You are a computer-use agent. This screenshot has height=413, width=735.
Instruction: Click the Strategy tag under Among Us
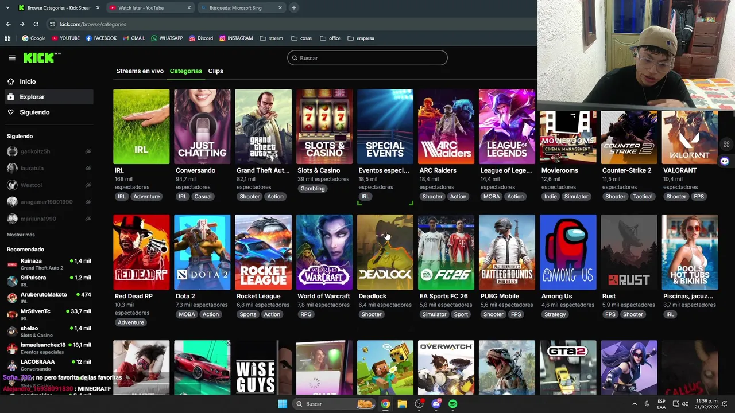pos(555,314)
